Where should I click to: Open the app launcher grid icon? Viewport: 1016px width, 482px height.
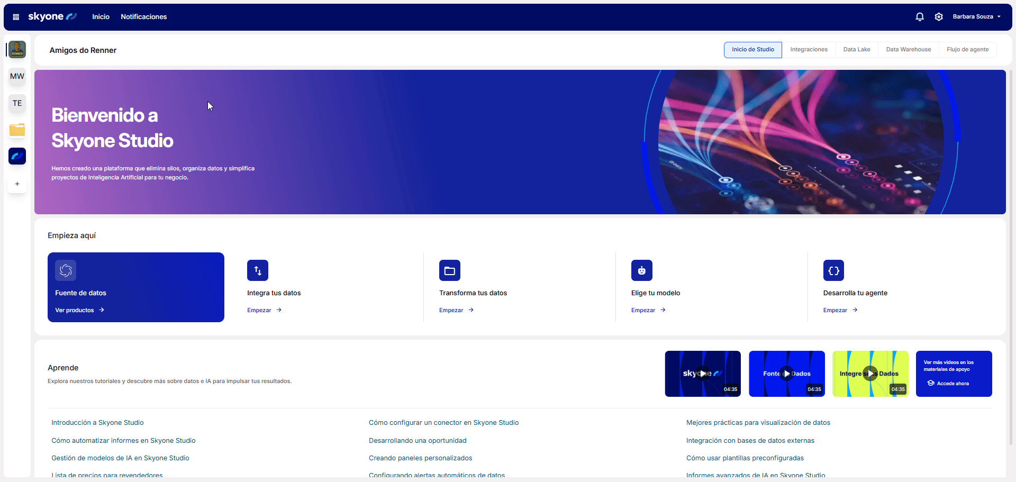(x=16, y=17)
